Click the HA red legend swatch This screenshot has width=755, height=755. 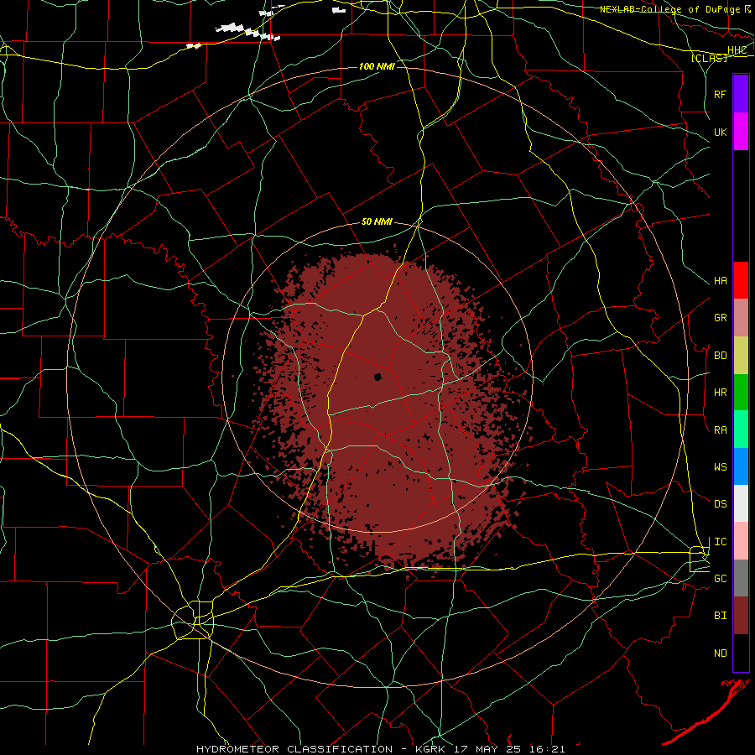tap(741, 280)
